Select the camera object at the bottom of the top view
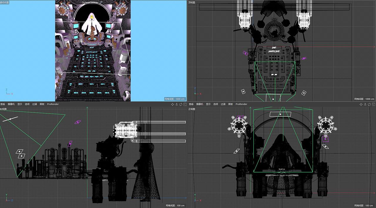The height and width of the screenshot is (208, 376). tap(273, 98)
